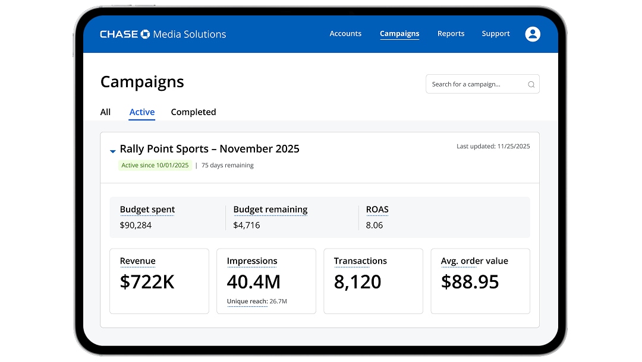
Task: Click the Budget spent label
Action: tap(147, 209)
